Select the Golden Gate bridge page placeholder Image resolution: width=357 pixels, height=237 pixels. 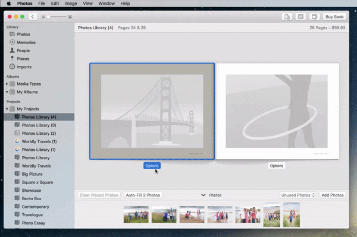coord(152,111)
